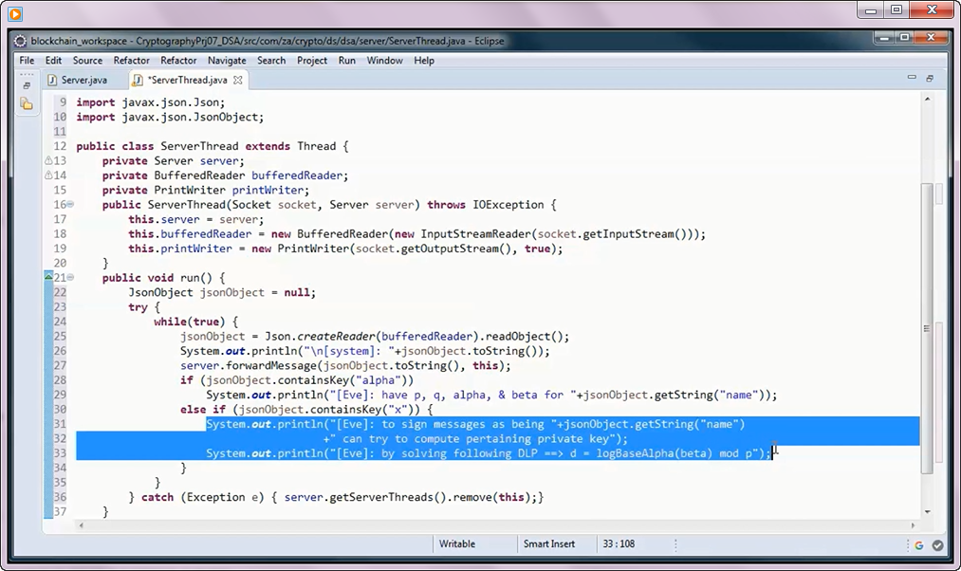Screen dimensions: 961x571
Task: Open the File menu
Action: pyautogui.click(x=27, y=60)
